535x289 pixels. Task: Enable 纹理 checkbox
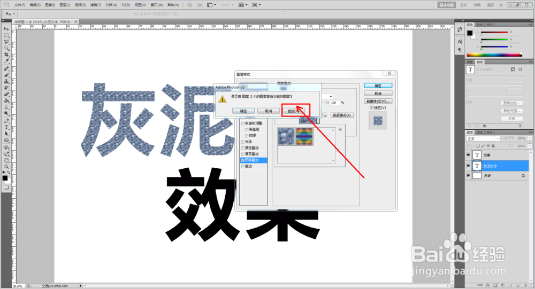(247, 136)
